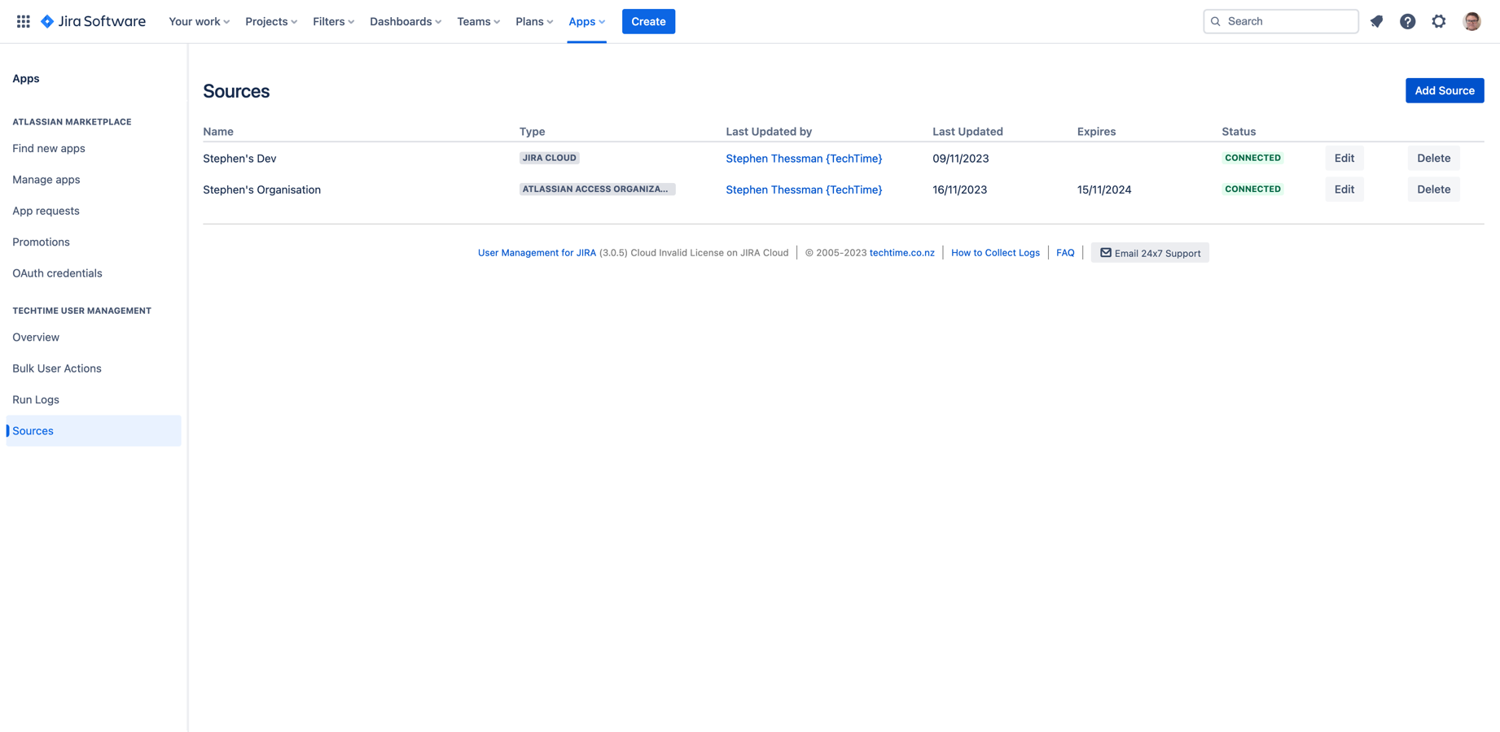
Task: Expand the Dashboards dropdown
Action: 406,21
